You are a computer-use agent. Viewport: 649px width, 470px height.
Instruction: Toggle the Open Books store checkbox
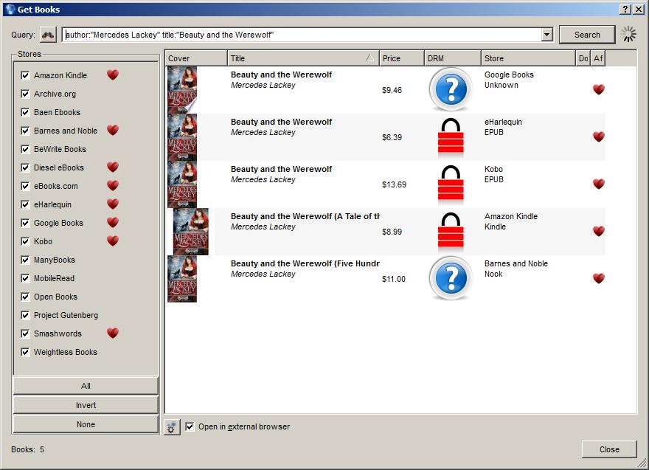(25, 297)
